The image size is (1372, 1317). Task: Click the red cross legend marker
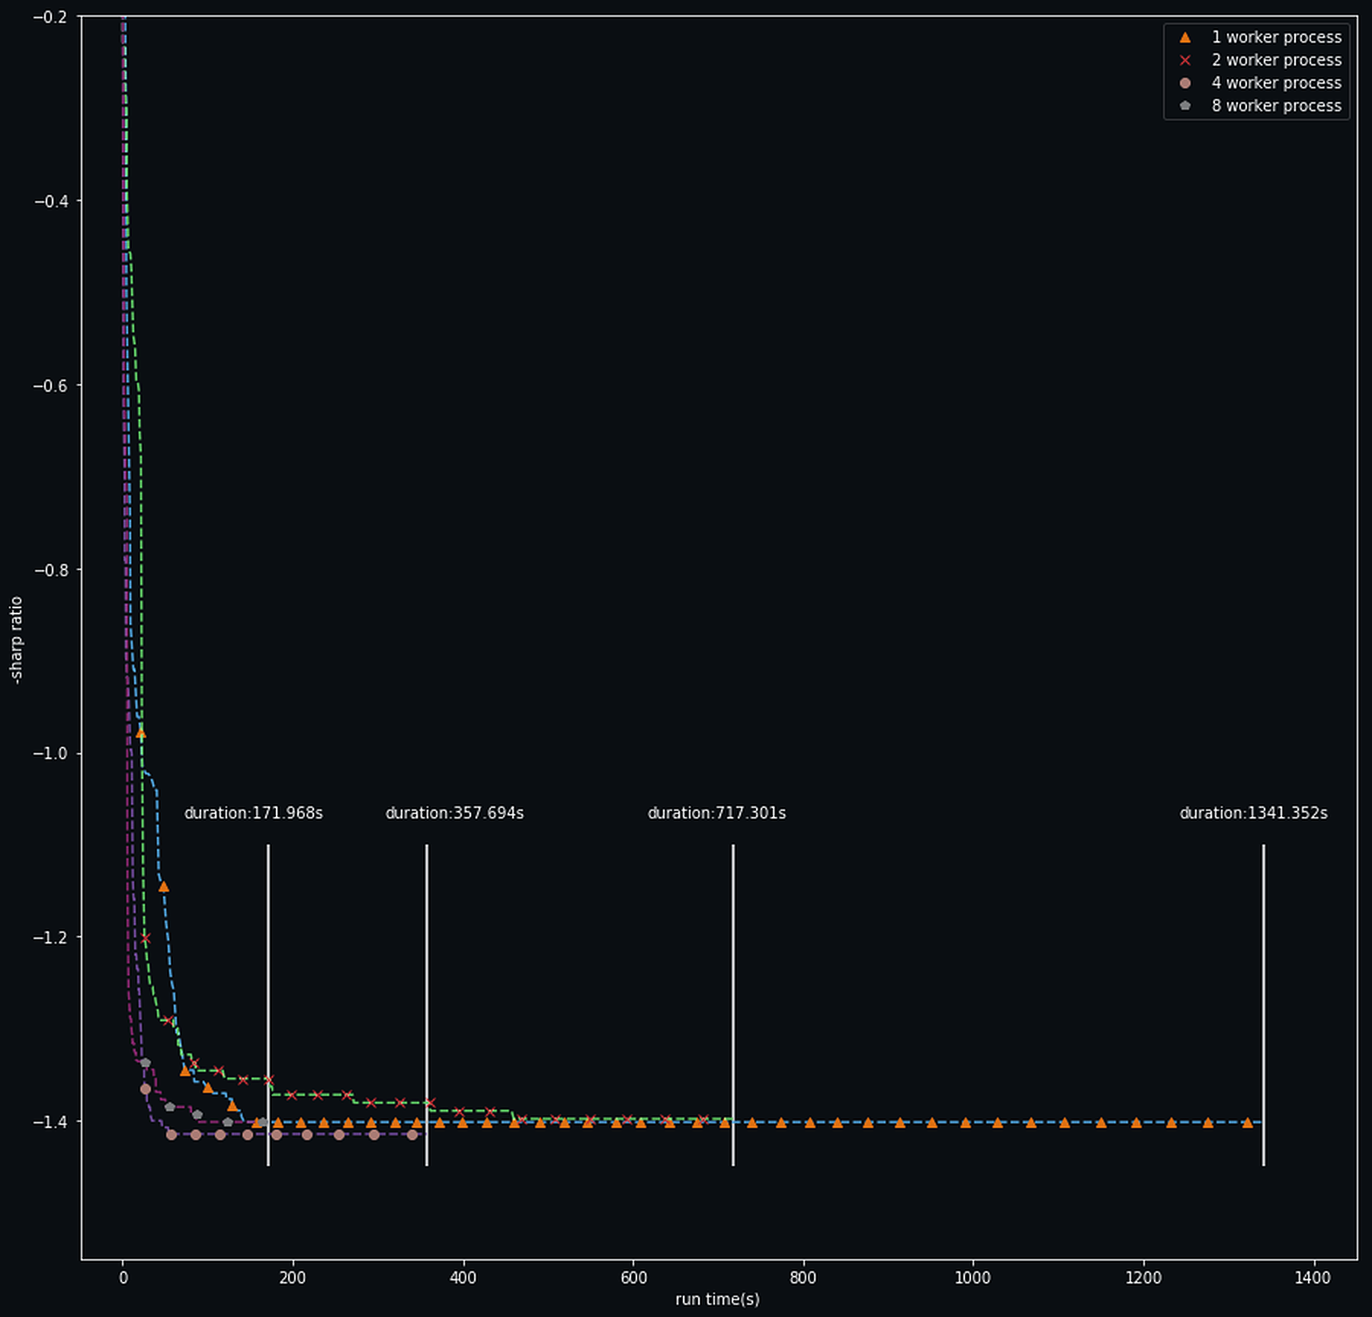[x=1184, y=60]
